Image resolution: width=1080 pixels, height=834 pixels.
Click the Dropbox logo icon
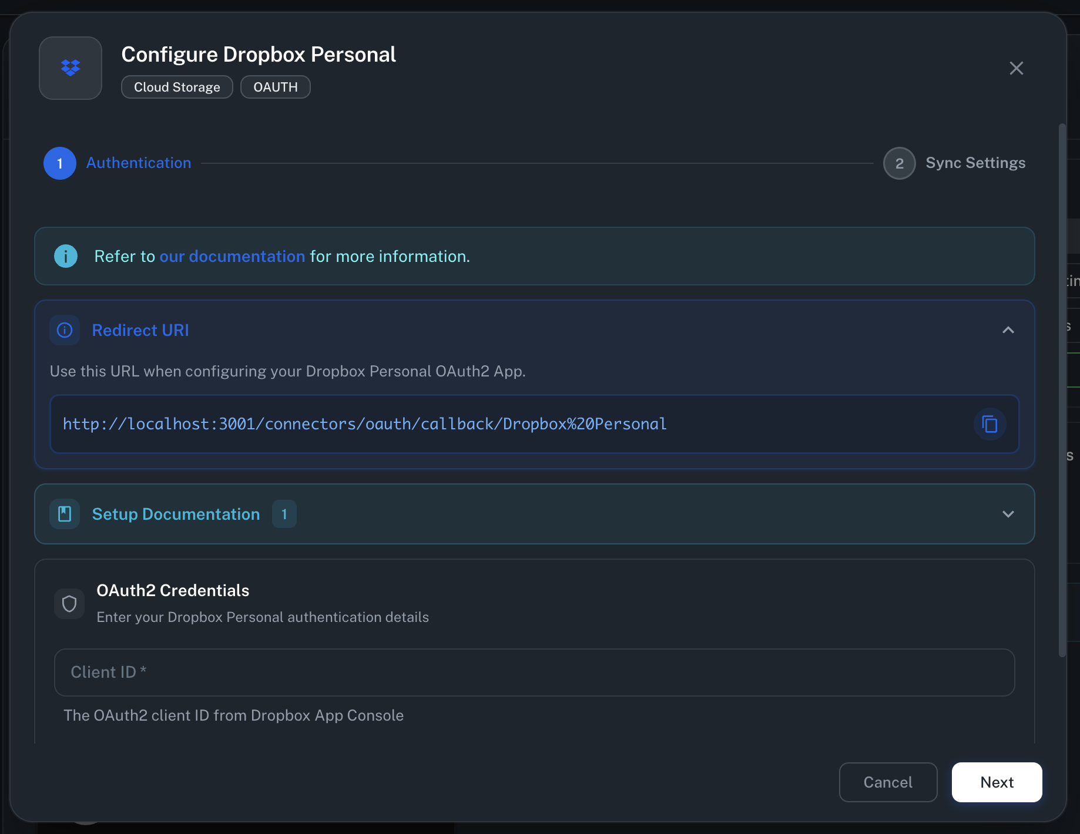pos(70,68)
